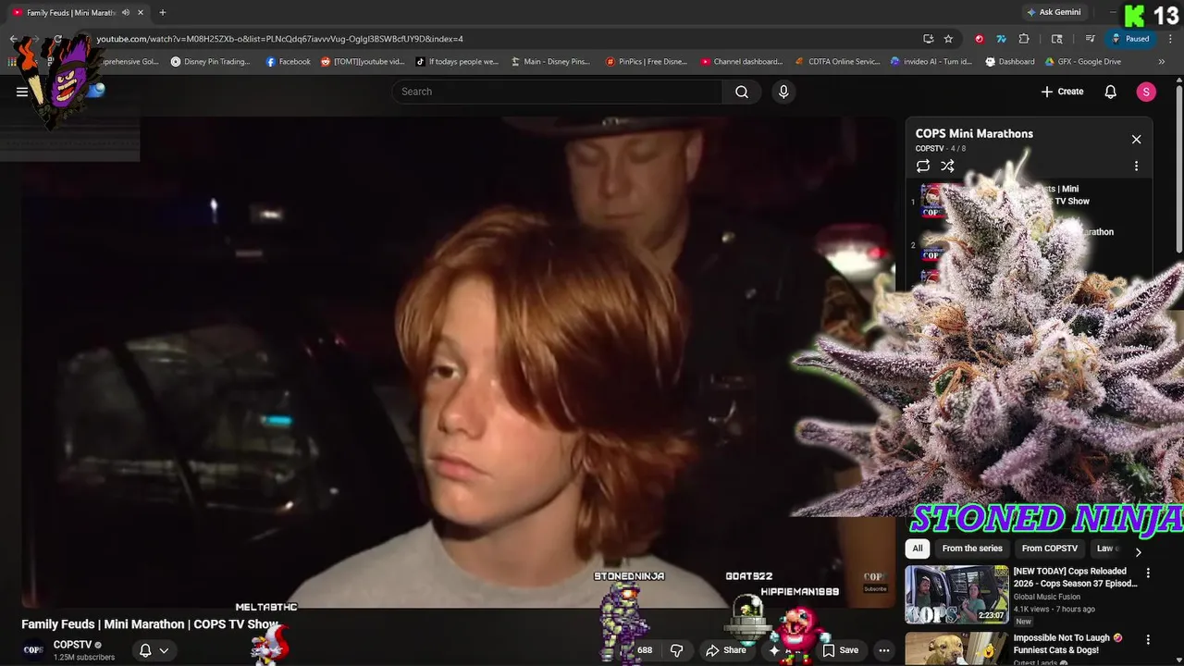The width and height of the screenshot is (1184, 666).
Task: Open the Disney Pin Trading bookmark
Action: pyautogui.click(x=210, y=62)
